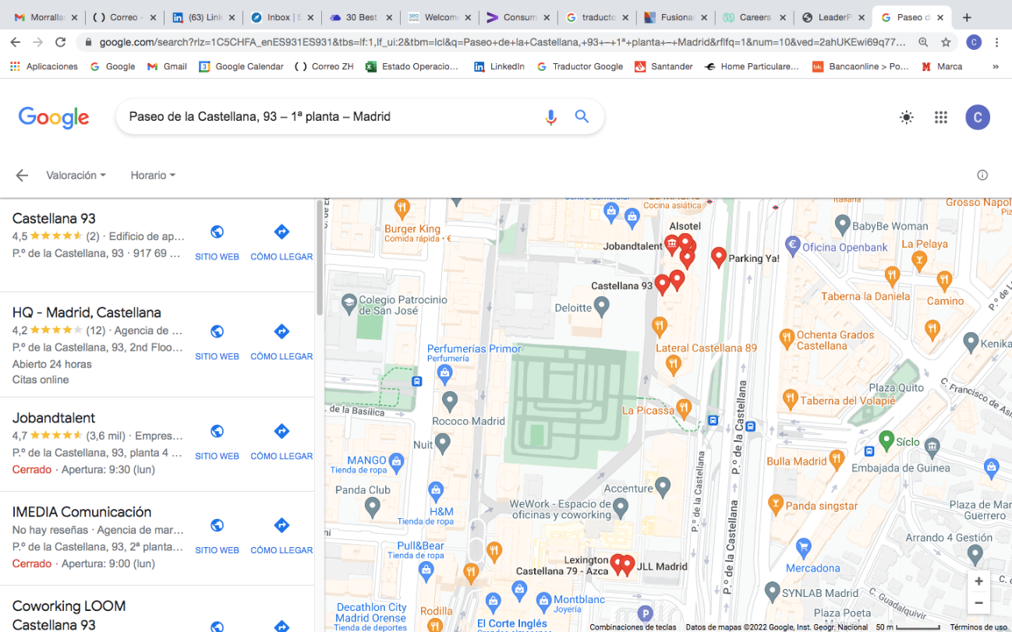Viewport: 1012px width, 632px height.
Task: Open the Traductor Google bookmark
Action: [579, 67]
